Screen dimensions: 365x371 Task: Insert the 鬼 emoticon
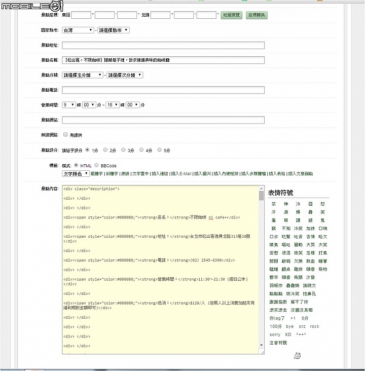pyautogui.click(x=322, y=220)
